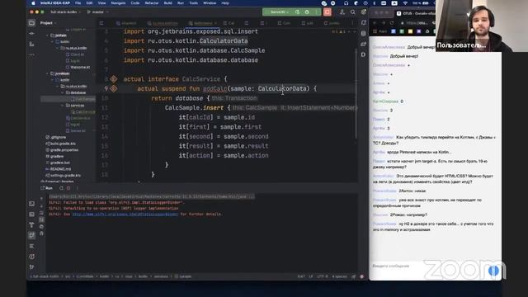
Task: Open IDE settings gear icon at top right
Action: pyautogui.click(x=363, y=12)
